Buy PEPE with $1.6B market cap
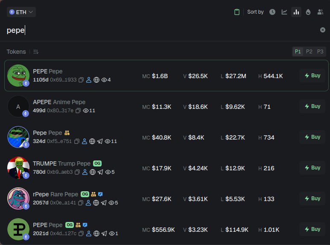 [x=312, y=76]
